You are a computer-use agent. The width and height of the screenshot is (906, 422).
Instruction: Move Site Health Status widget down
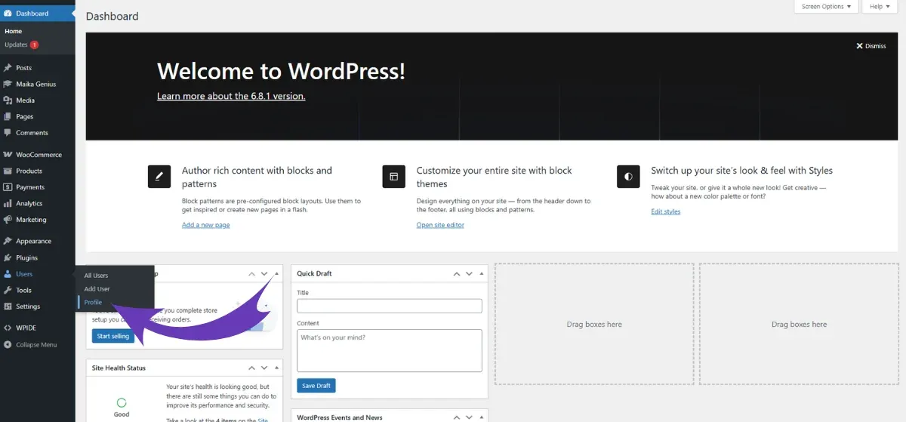pos(263,368)
